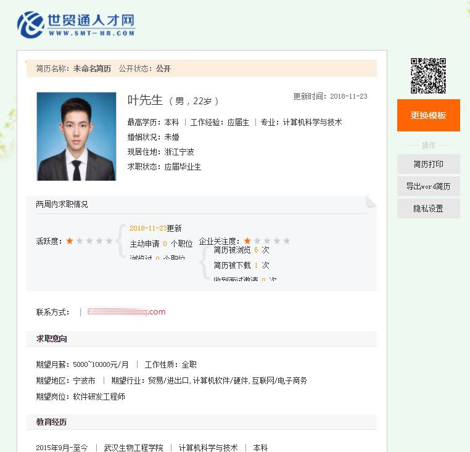Click the folded corner of 两周内求职情况 panel
This screenshot has width=470, height=452.
click(x=371, y=201)
